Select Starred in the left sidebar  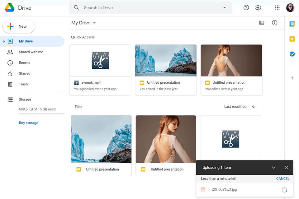click(x=24, y=73)
